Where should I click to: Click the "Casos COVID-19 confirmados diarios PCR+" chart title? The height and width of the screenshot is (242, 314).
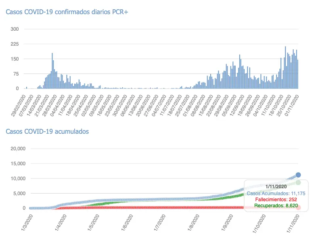(x=67, y=12)
